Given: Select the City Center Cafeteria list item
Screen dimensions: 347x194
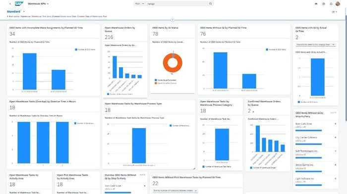Looking at the screenshot, I should pos(316,141).
